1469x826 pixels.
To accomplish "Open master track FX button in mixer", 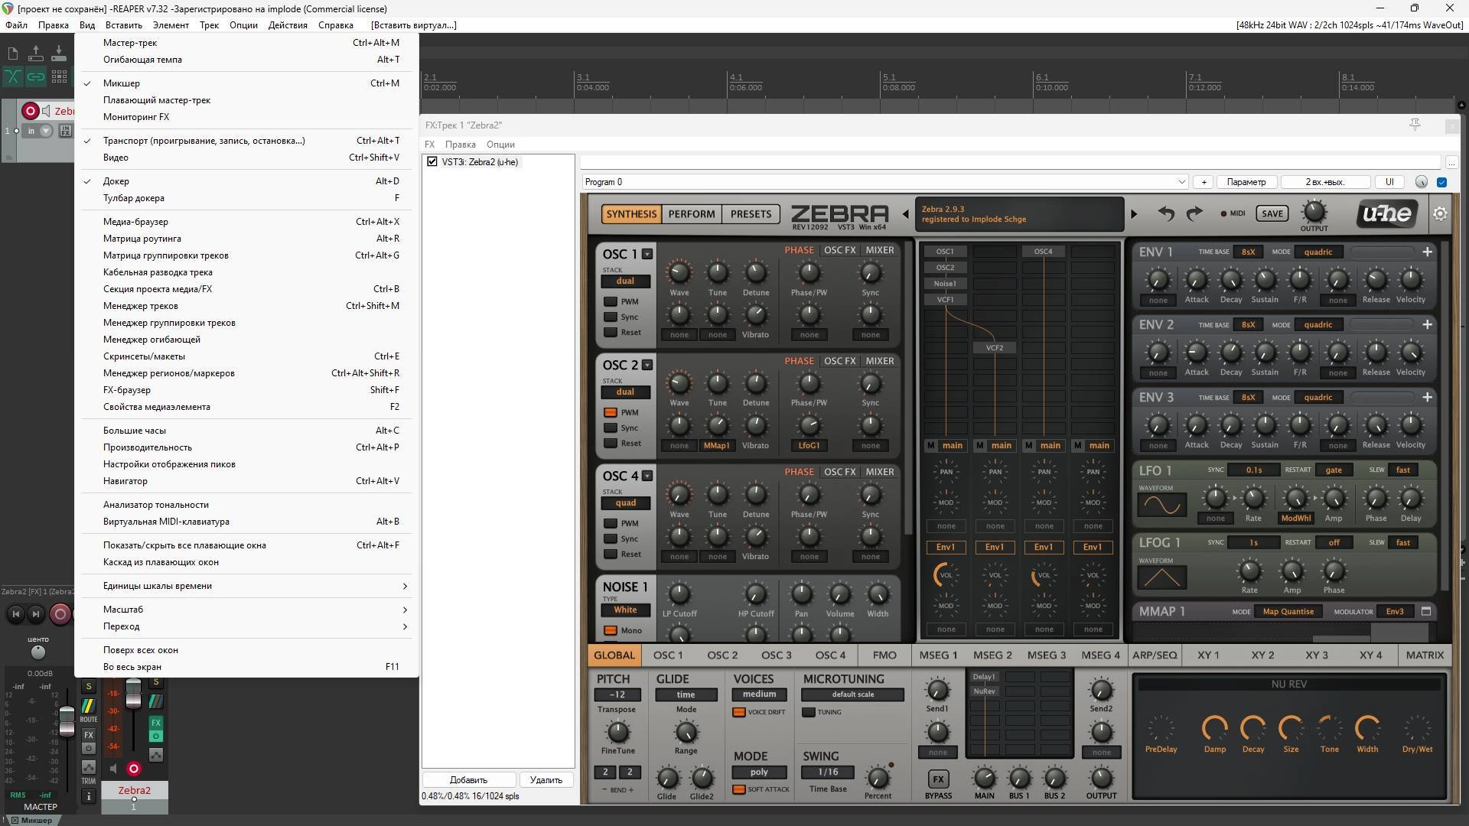I will [89, 735].
